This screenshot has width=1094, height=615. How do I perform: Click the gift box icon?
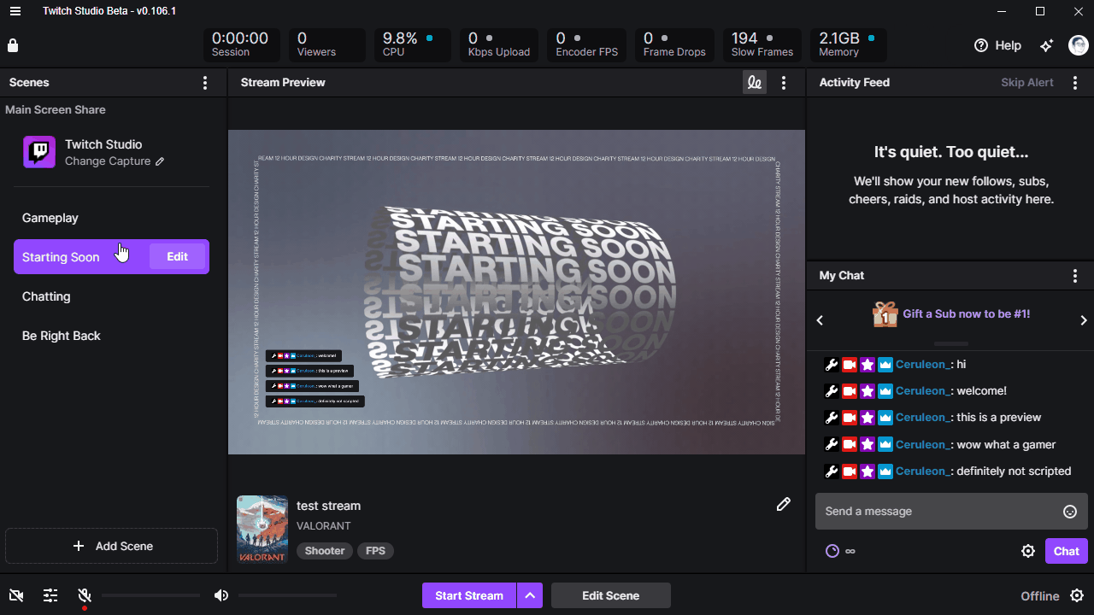tap(885, 314)
